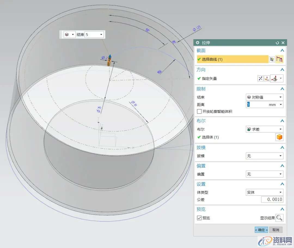Click the reset icon in the 拉伸 title bar

[277, 43]
